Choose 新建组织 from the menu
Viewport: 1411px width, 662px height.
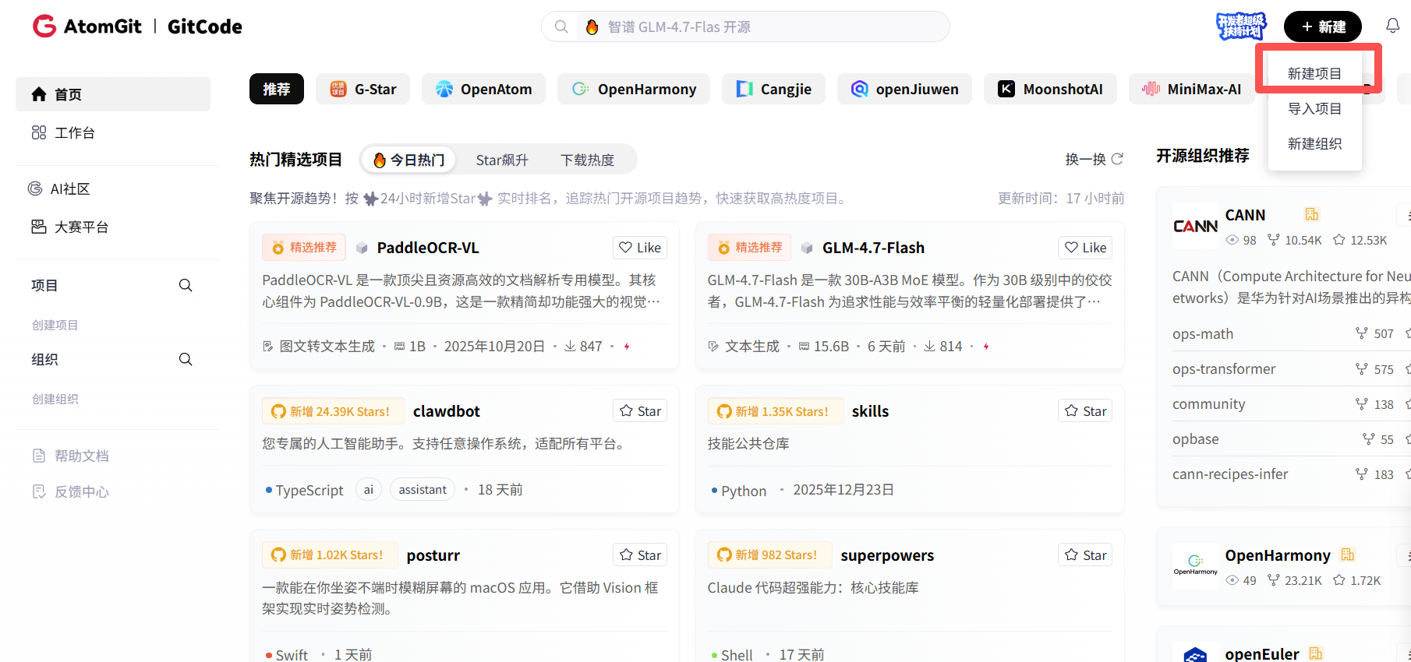[1314, 143]
